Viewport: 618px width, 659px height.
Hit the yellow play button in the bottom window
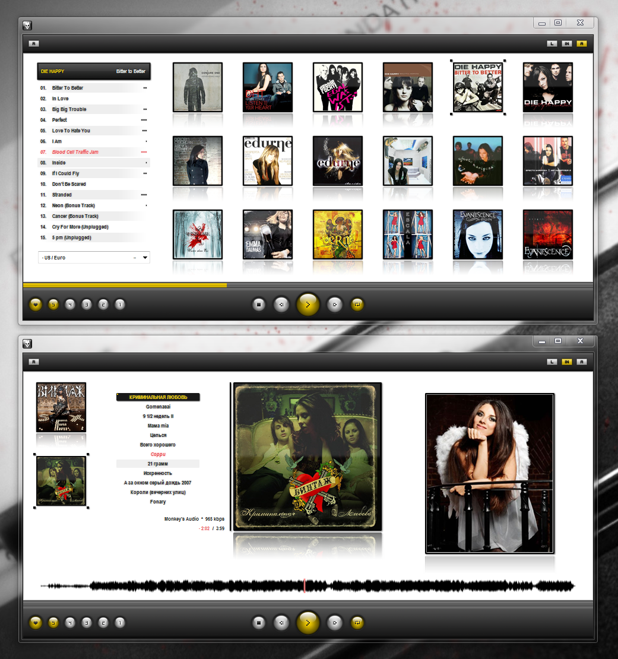tap(308, 623)
